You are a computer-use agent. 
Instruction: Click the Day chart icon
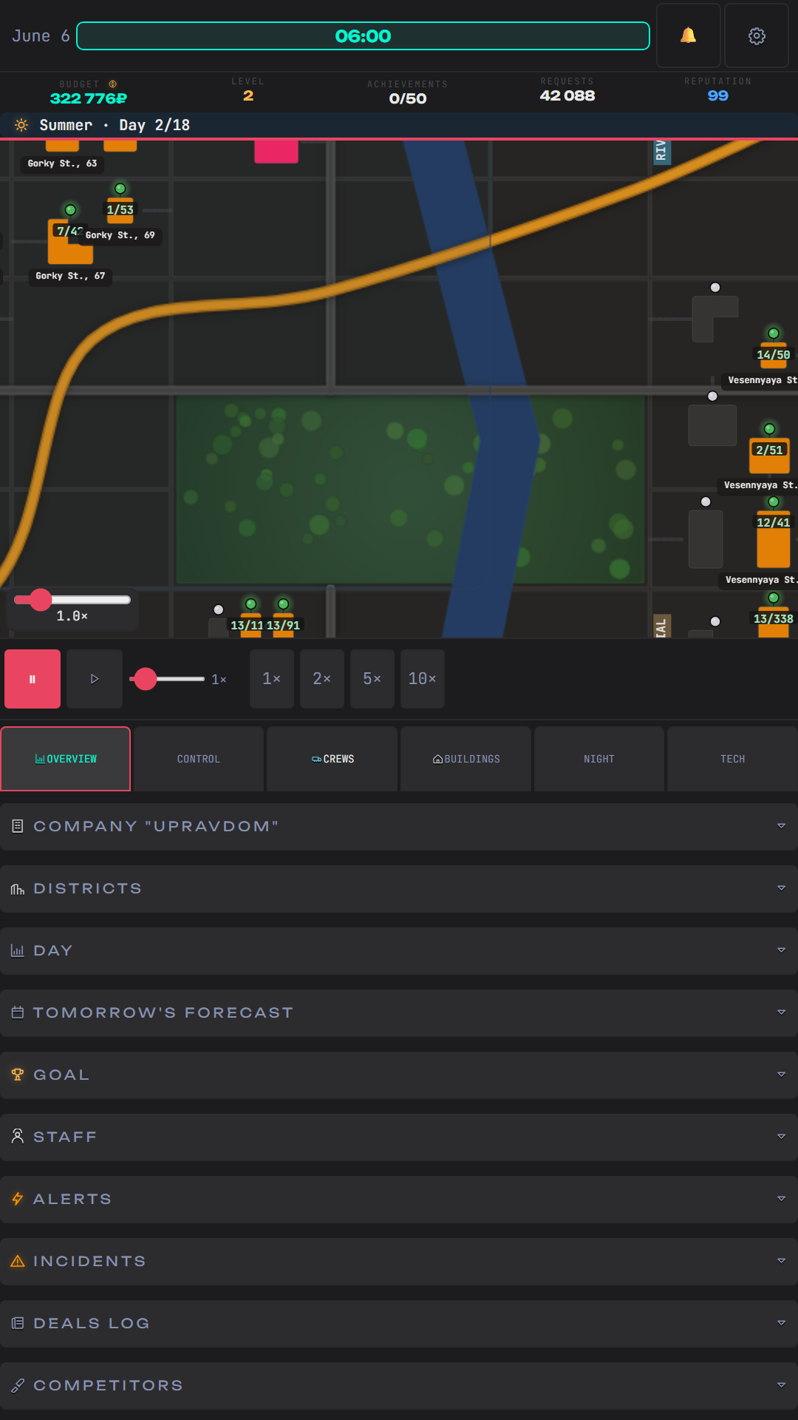(x=18, y=950)
